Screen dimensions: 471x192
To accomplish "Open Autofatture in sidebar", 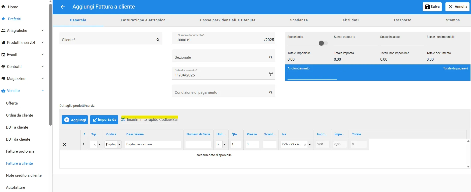I will 16,187.
